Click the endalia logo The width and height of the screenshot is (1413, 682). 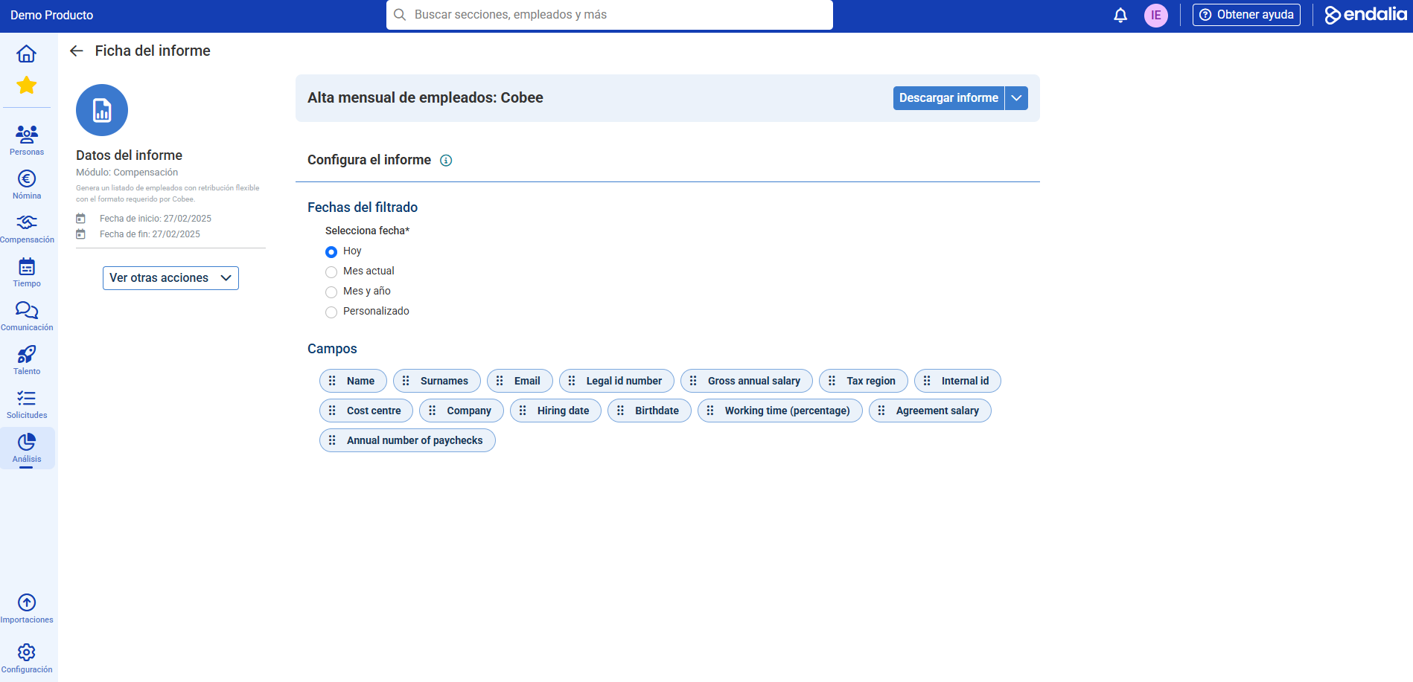click(x=1365, y=15)
